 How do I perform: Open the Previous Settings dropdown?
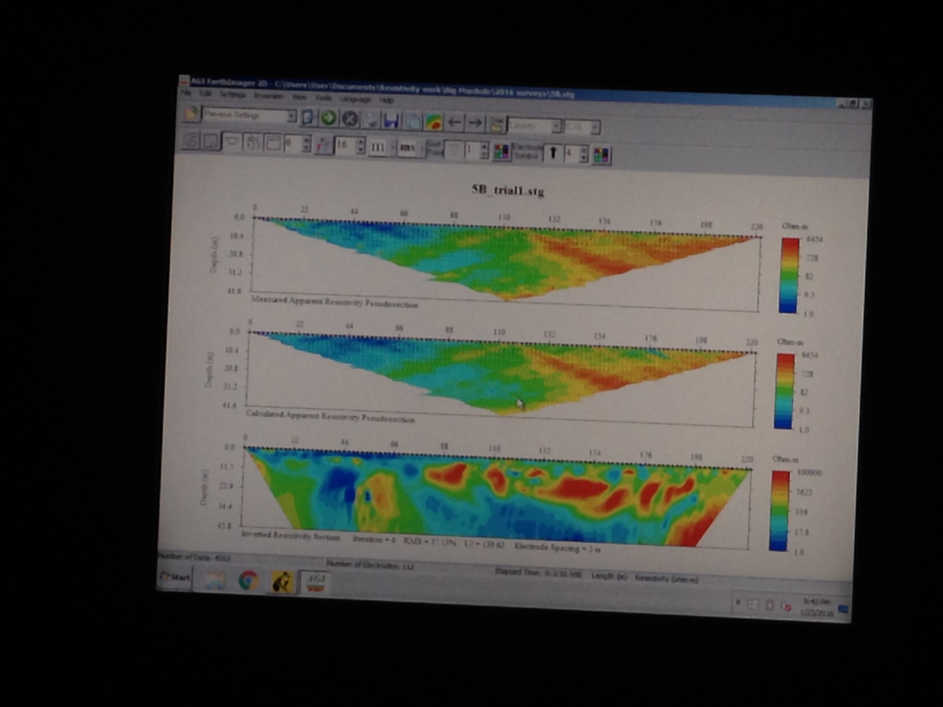249,116
